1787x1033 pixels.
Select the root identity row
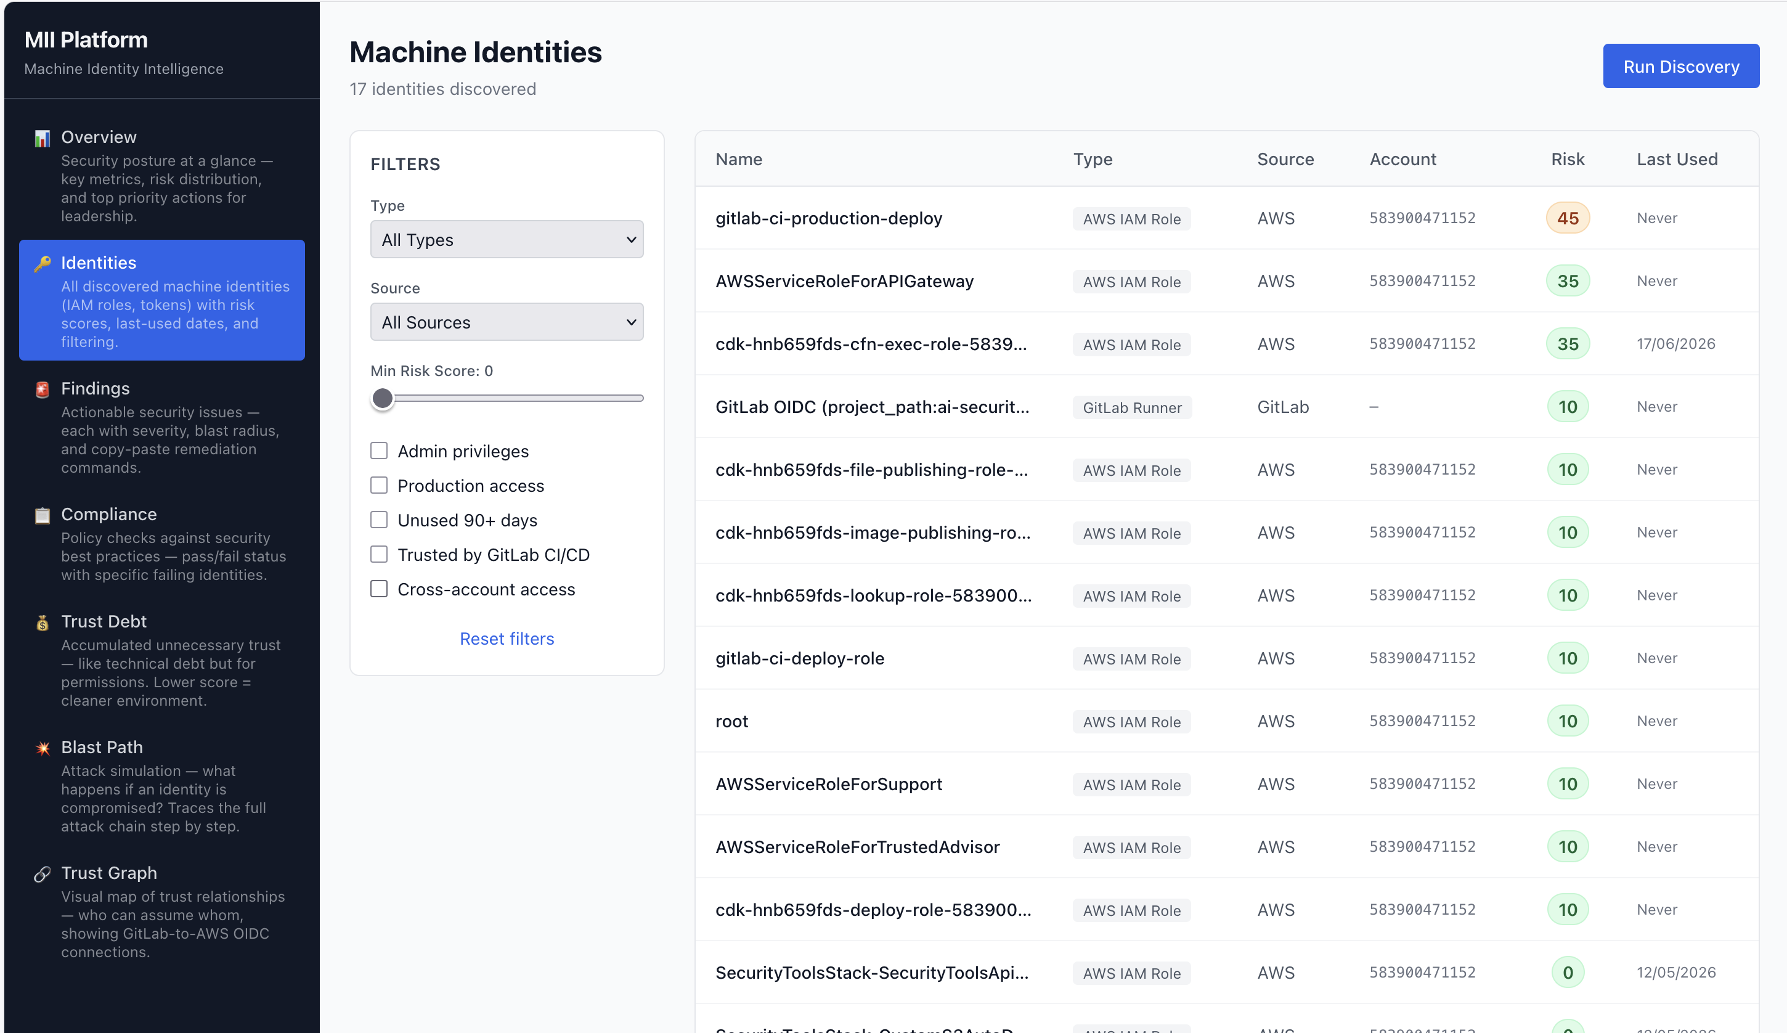coord(1226,721)
